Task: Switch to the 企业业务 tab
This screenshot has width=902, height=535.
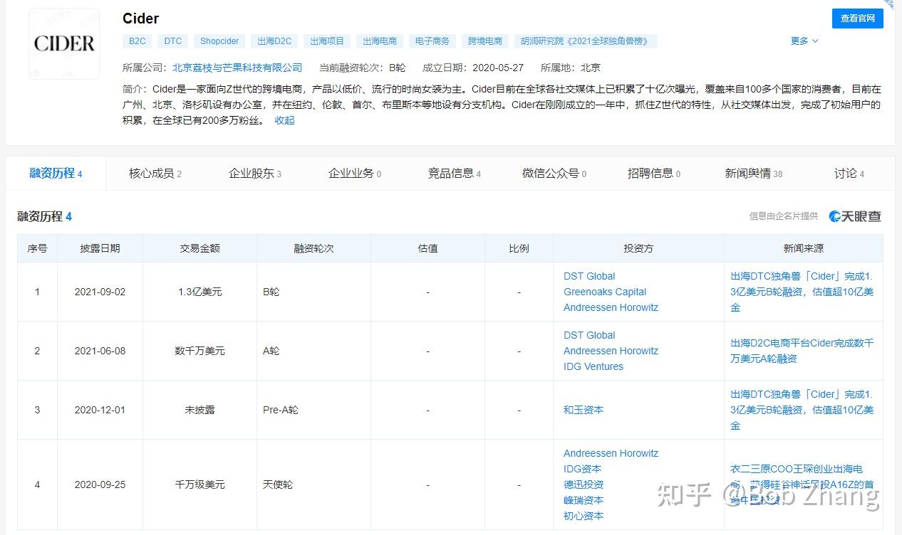Action: (x=355, y=173)
